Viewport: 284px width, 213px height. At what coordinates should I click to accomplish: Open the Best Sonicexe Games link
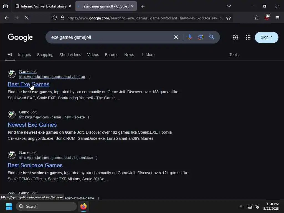(x=35, y=165)
